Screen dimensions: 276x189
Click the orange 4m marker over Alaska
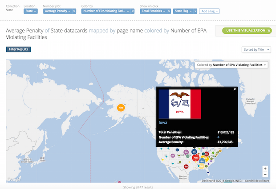(121, 108)
